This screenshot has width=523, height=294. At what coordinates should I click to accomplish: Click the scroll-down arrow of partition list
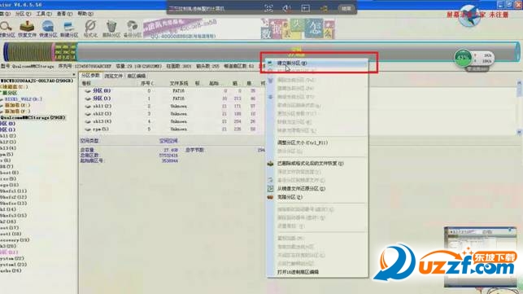(519, 132)
